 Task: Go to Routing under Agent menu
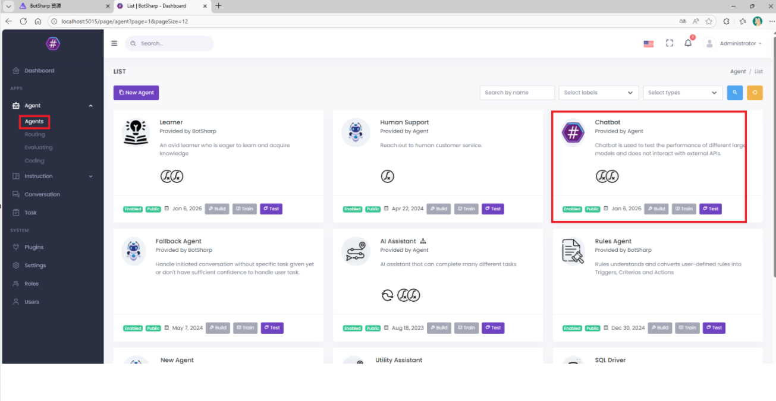tap(34, 134)
